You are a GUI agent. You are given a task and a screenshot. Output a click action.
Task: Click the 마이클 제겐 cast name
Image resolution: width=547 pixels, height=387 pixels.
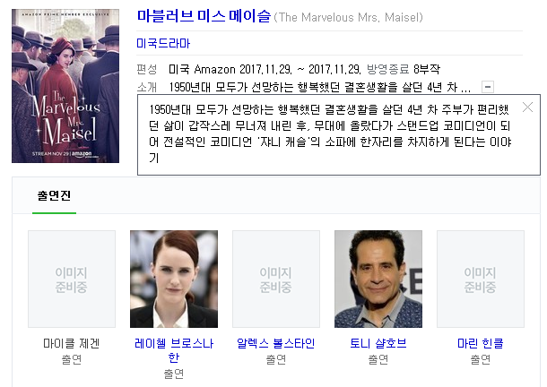click(72, 343)
